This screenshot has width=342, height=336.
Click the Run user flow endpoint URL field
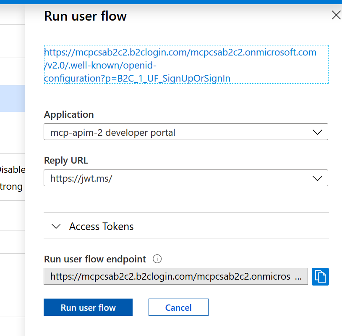(176, 276)
